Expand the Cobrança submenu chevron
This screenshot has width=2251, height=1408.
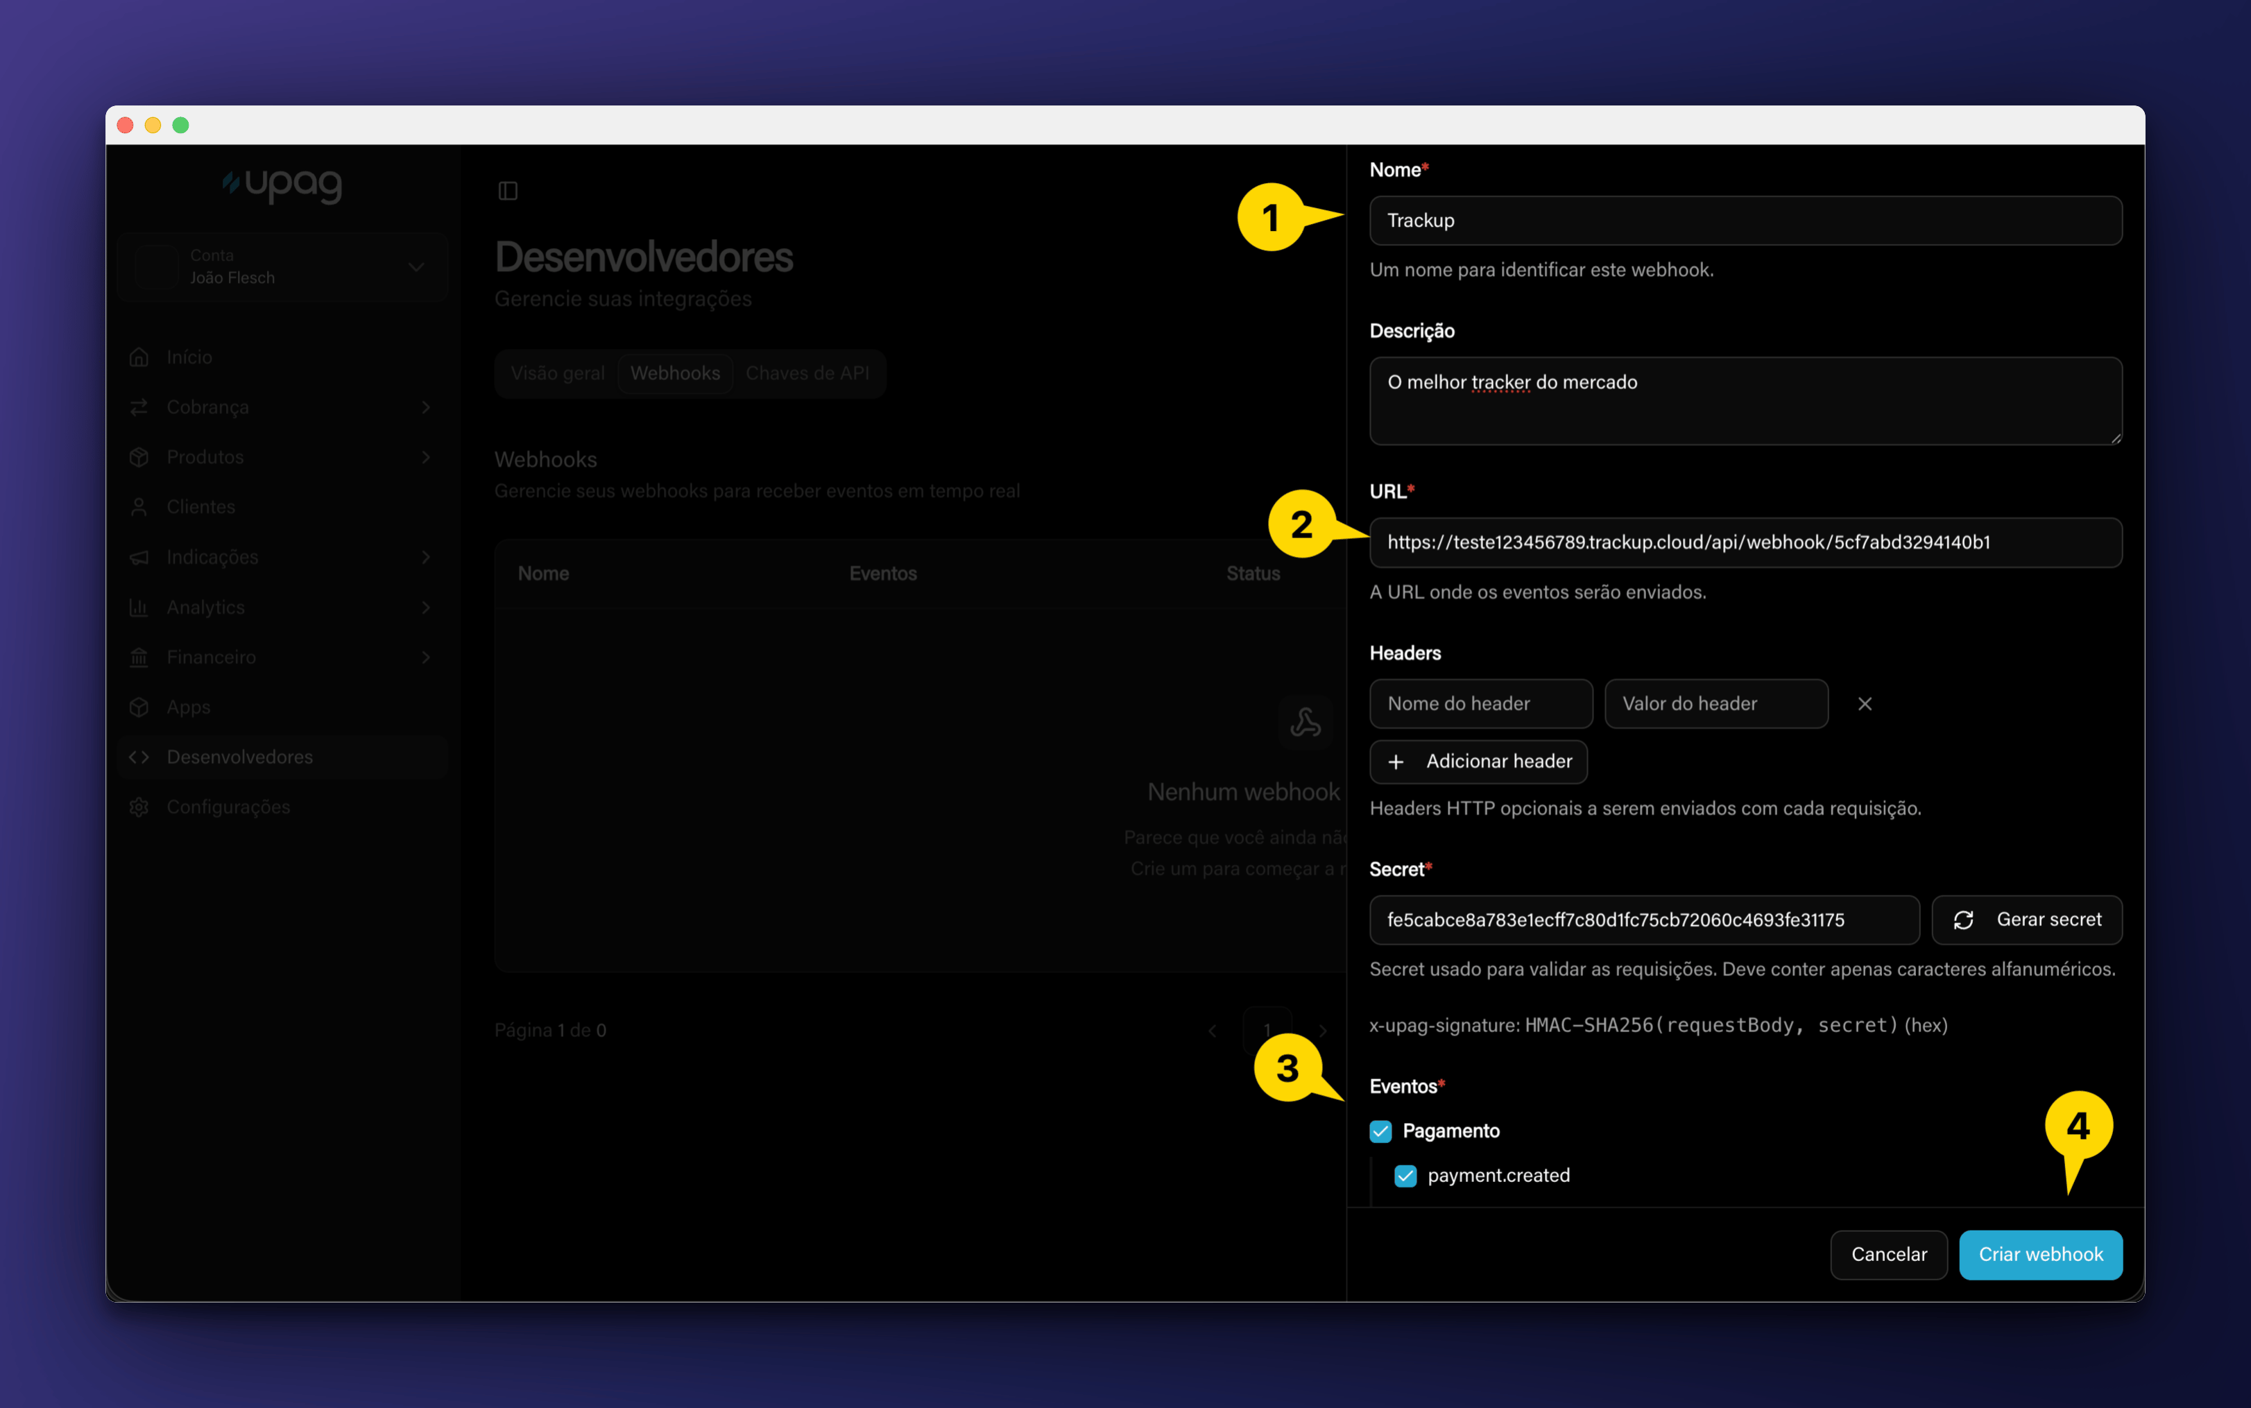[x=426, y=407]
